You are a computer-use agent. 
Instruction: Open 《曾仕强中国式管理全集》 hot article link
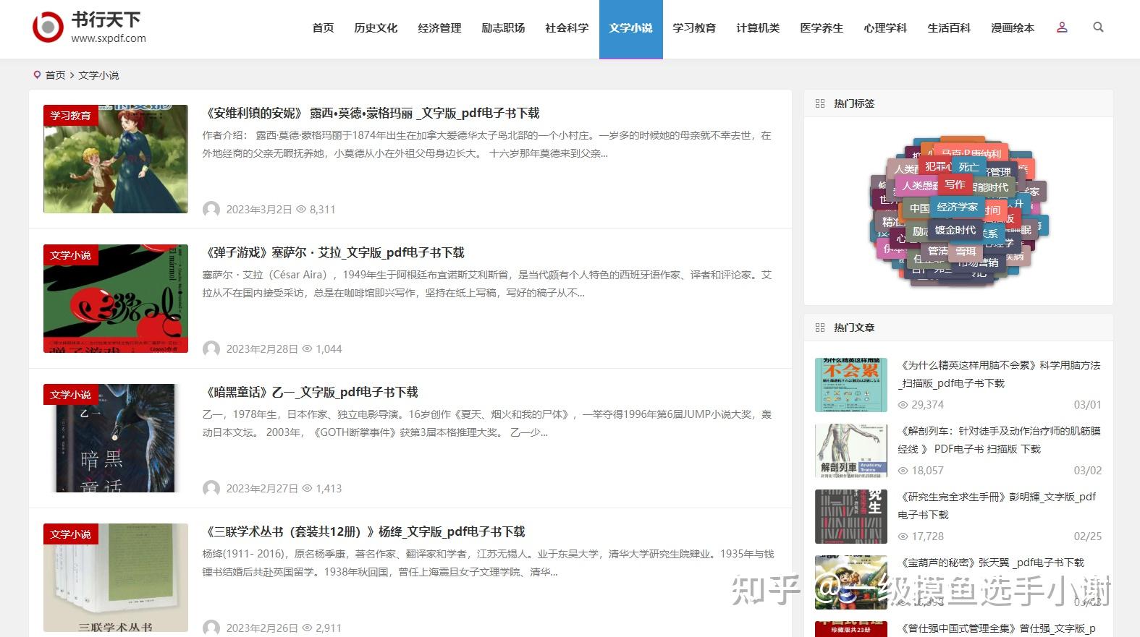coord(997,629)
